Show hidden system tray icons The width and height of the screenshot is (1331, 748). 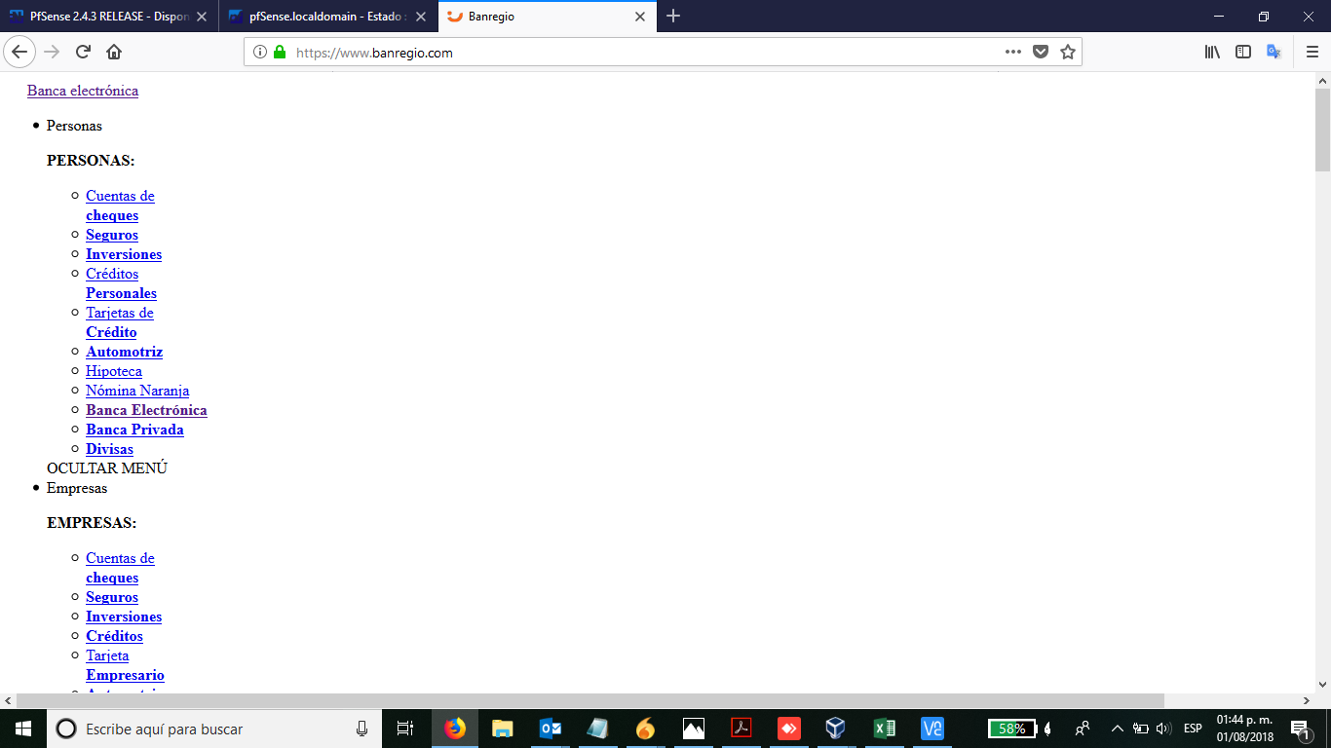pyautogui.click(x=1117, y=729)
